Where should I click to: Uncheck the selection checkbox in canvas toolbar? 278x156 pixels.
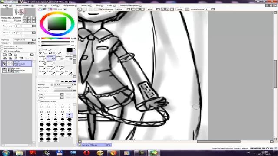coord(101,9)
